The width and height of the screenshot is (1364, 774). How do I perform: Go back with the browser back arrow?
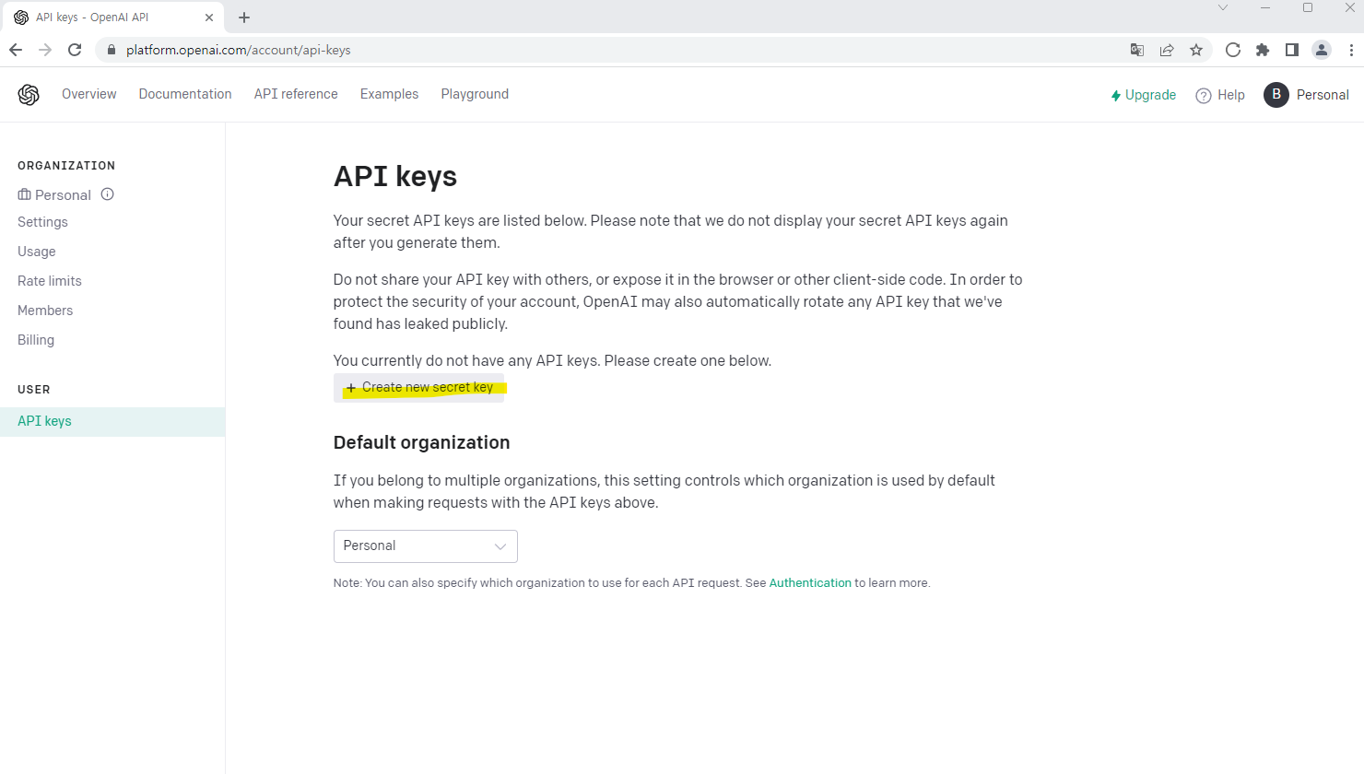pyautogui.click(x=16, y=50)
